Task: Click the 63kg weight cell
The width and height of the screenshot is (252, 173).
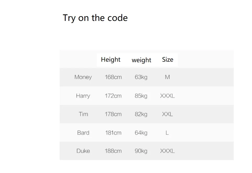Action: pyautogui.click(x=141, y=77)
